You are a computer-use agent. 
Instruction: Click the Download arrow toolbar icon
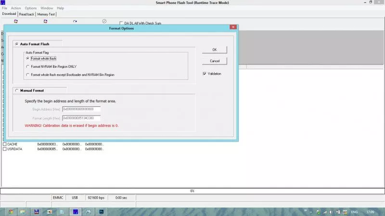75,21
